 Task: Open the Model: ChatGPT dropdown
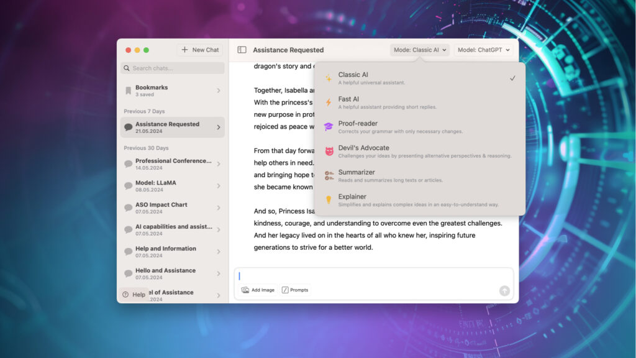pos(483,50)
